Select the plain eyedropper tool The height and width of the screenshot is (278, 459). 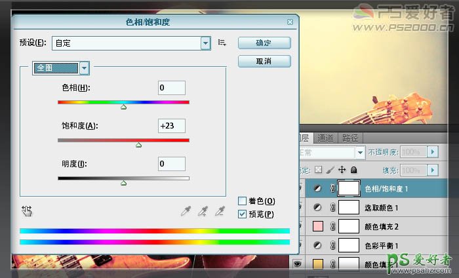pyautogui.click(x=187, y=211)
